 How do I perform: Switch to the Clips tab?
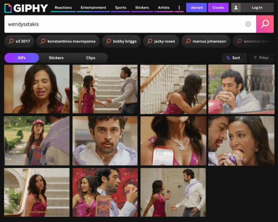91,58
